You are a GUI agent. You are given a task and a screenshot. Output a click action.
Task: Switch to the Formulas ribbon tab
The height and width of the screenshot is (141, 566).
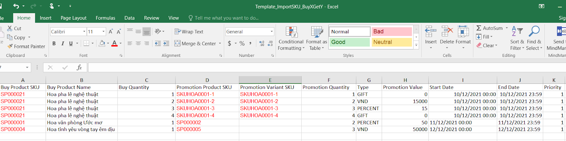105,18
